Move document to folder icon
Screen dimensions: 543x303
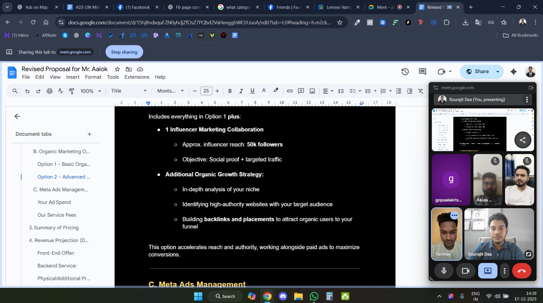click(x=129, y=69)
